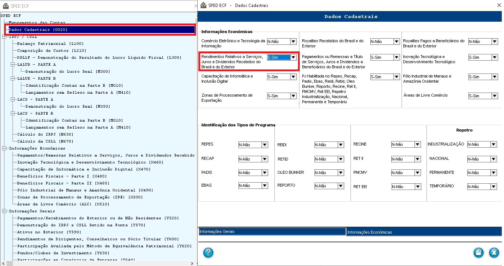Open the PMCMV program dropdown
Screen dimensions: 504x266
417,173
